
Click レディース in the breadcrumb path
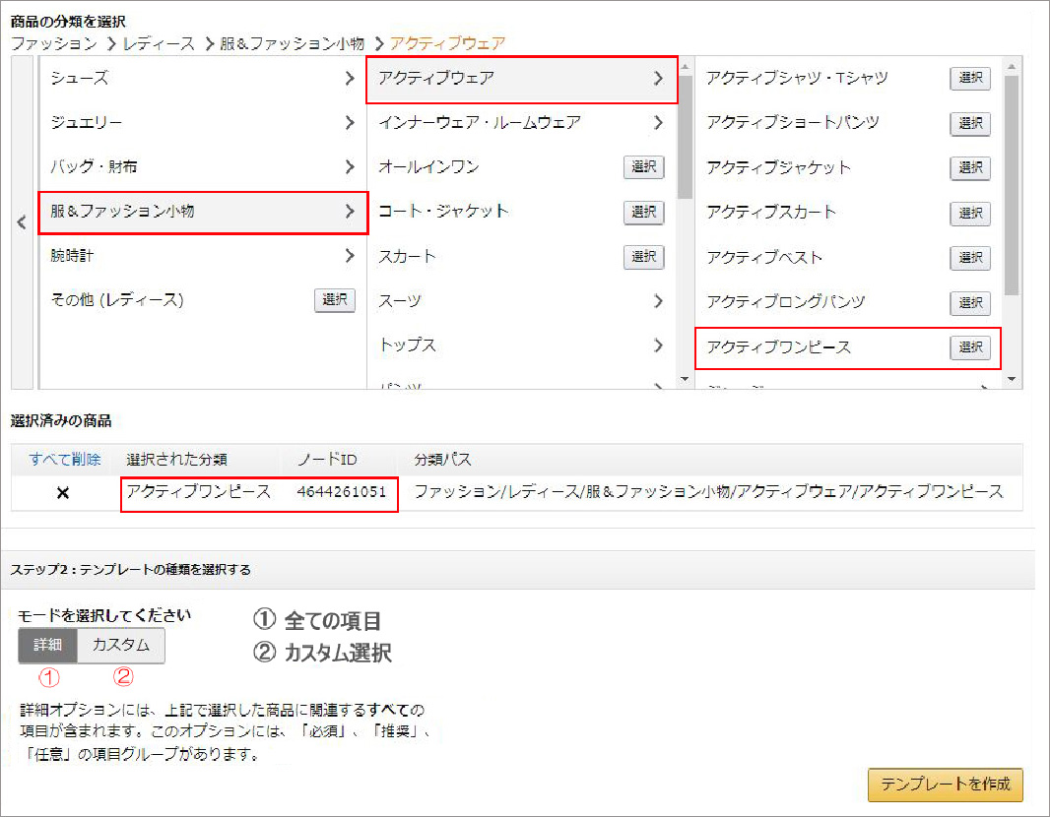click(159, 43)
